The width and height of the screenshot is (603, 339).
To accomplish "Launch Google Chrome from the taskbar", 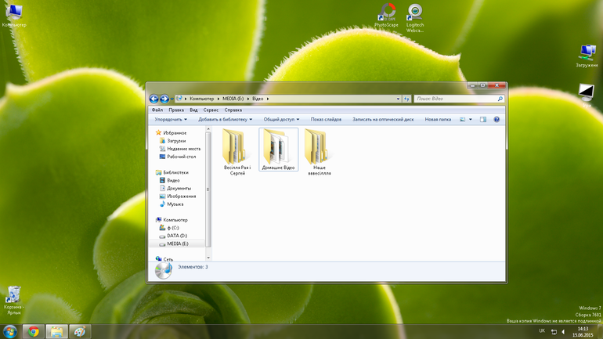I will coord(34,331).
